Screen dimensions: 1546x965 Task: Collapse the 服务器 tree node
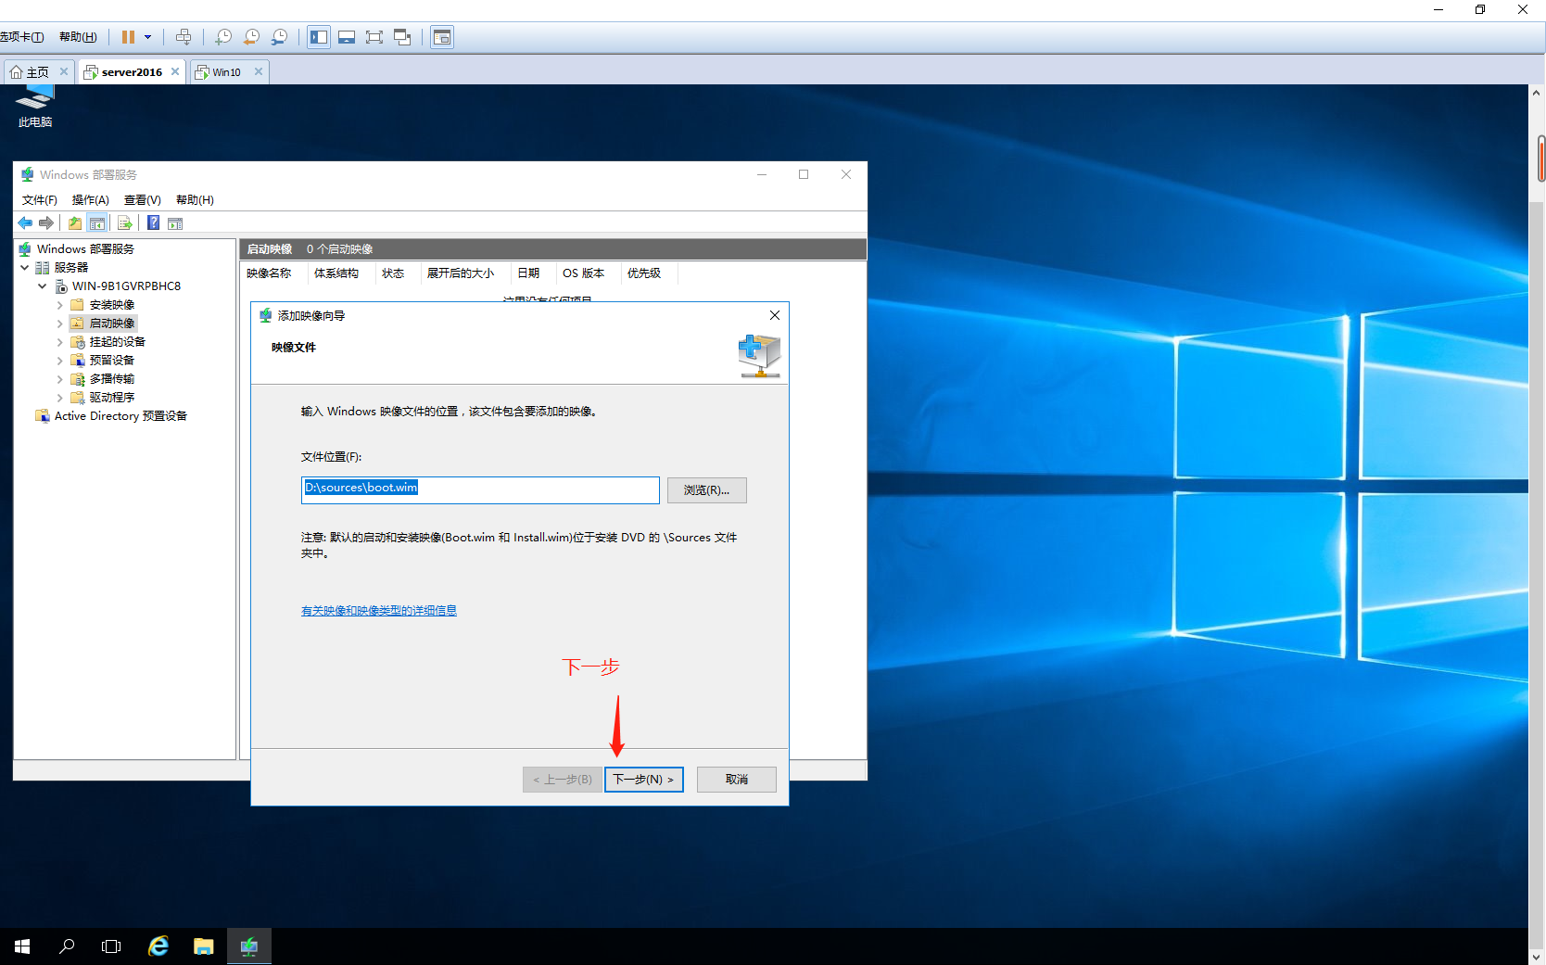point(25,267)
